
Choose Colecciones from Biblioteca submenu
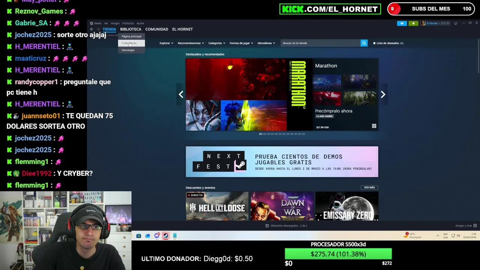pos(131,43)
